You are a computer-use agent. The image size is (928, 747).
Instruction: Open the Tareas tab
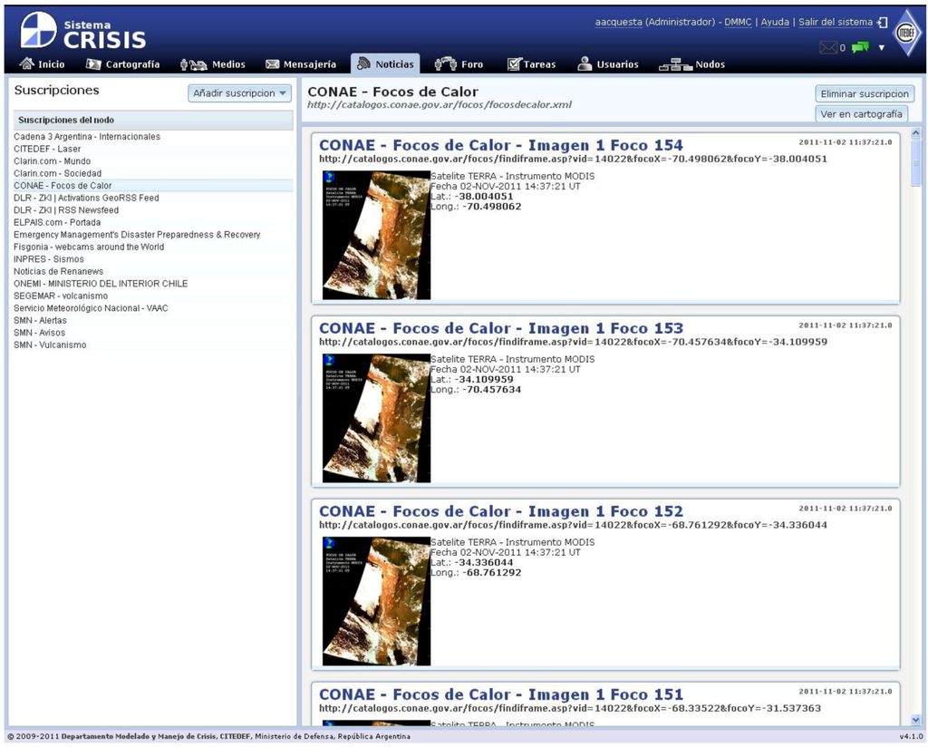point(531,64)
